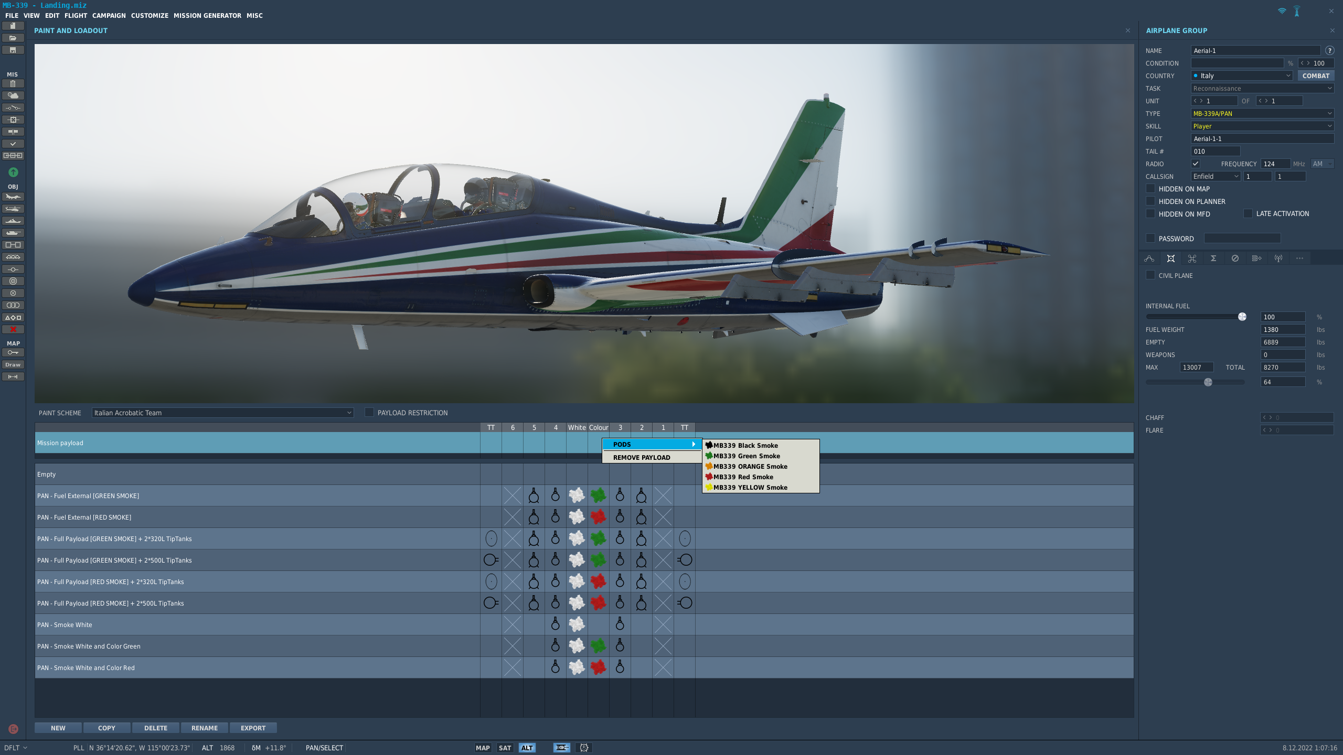The image size is (1343, 755).
Task: Check the LATE ACTIVATION box
Action: [1248, 213]
